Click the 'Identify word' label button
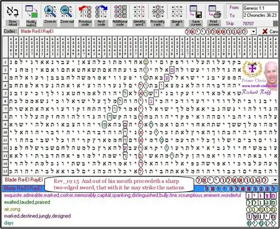Image resolution: width=280 pixels, height=229 pixels. click(139, 23)
